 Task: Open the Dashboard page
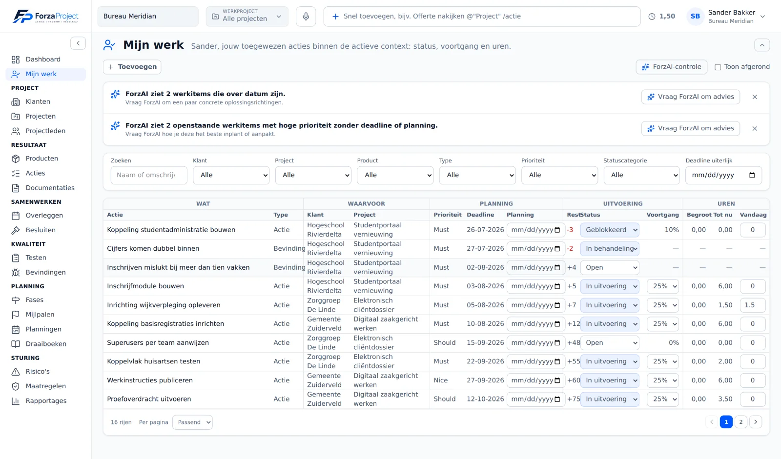43,60
